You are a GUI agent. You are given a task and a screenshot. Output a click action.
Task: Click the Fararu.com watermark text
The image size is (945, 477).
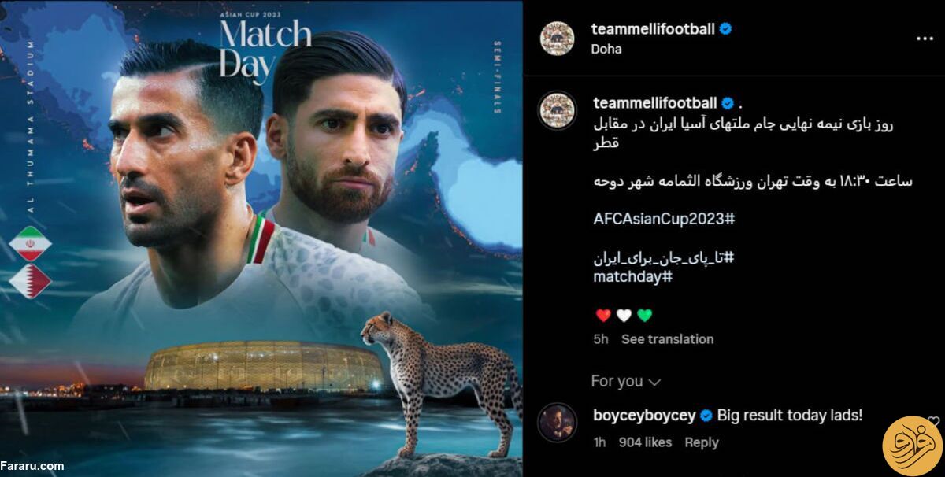tap(32, 466)
